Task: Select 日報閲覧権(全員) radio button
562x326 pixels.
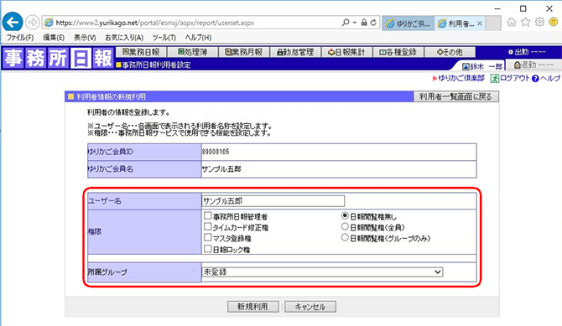Action: pos(345,226)
